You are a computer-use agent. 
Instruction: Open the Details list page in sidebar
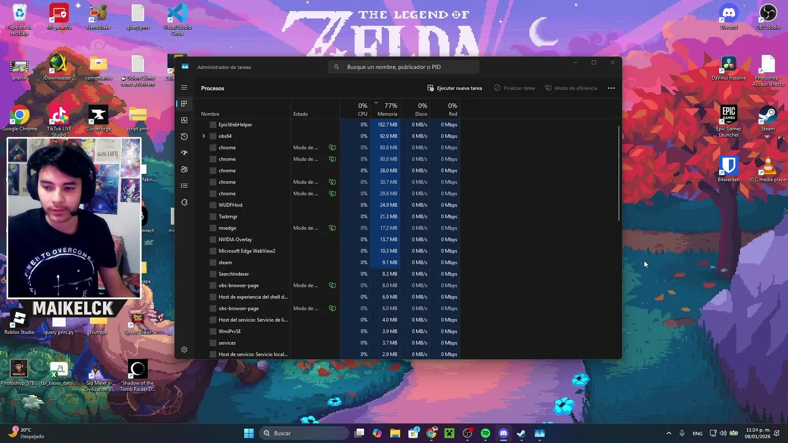184,186
